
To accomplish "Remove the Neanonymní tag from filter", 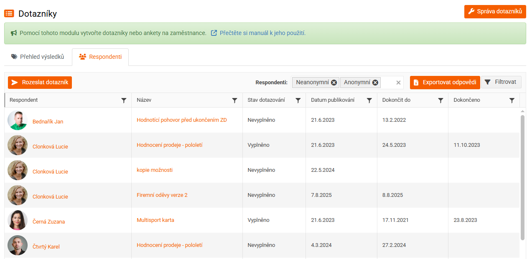I will coord(334,83).
